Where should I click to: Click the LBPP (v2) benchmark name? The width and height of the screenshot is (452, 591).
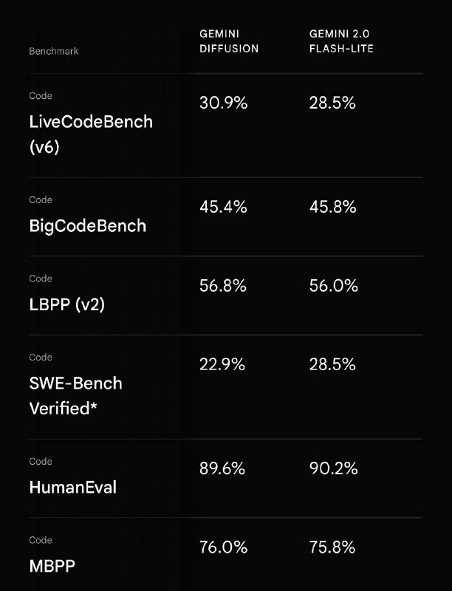[x=66, y=304]
